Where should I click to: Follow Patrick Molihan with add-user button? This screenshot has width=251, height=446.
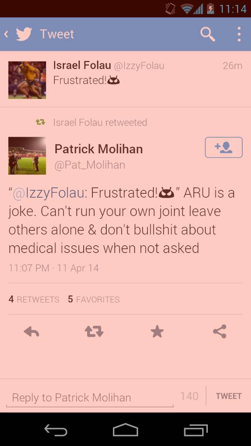click(224, 147)
